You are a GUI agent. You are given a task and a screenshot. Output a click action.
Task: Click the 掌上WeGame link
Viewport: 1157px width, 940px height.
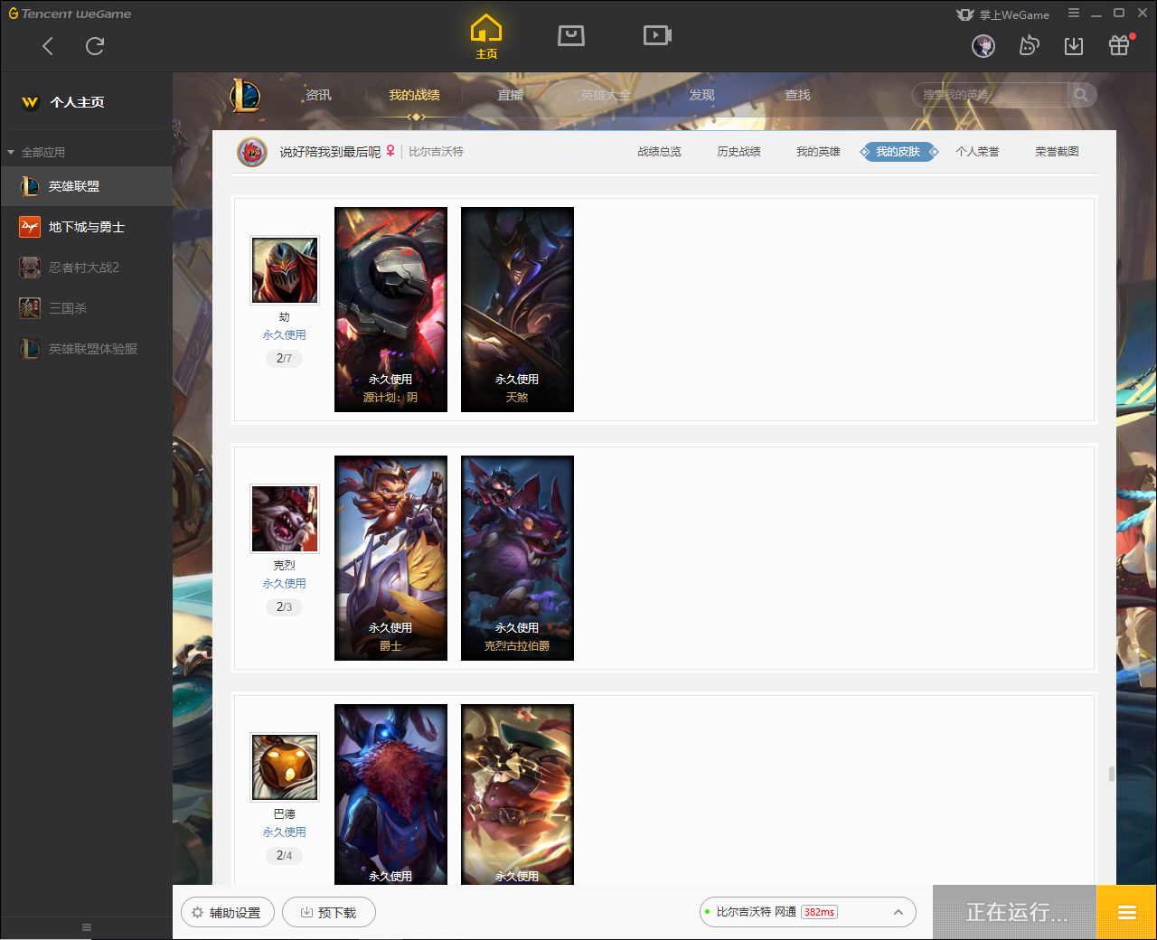point(1003,14)
